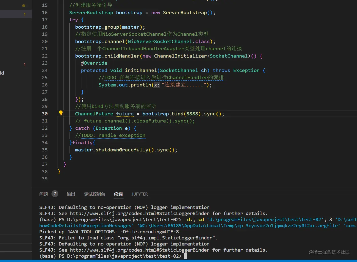Click line number 30 in the gutter

45,114
